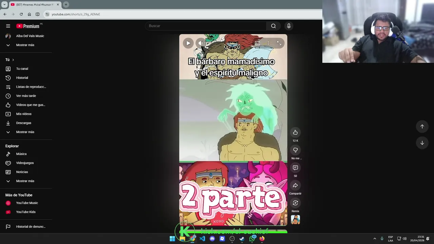Open a new browser tab
The height and width of the screenshot is (244, 434).
(66, 4)
